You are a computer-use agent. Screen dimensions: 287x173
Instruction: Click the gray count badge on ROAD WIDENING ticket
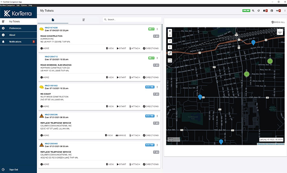coord(156,65)
